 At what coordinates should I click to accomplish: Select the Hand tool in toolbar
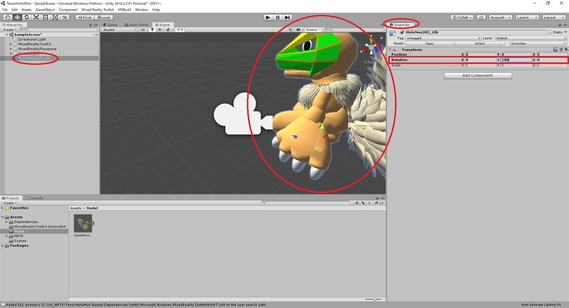coord(8,18)
